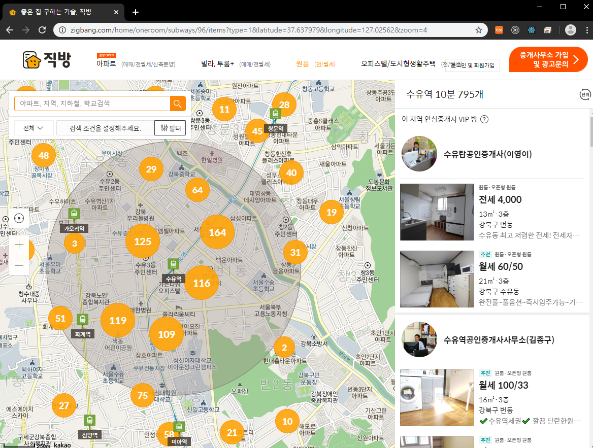Select the 원룸 menu

pos(302,64)
